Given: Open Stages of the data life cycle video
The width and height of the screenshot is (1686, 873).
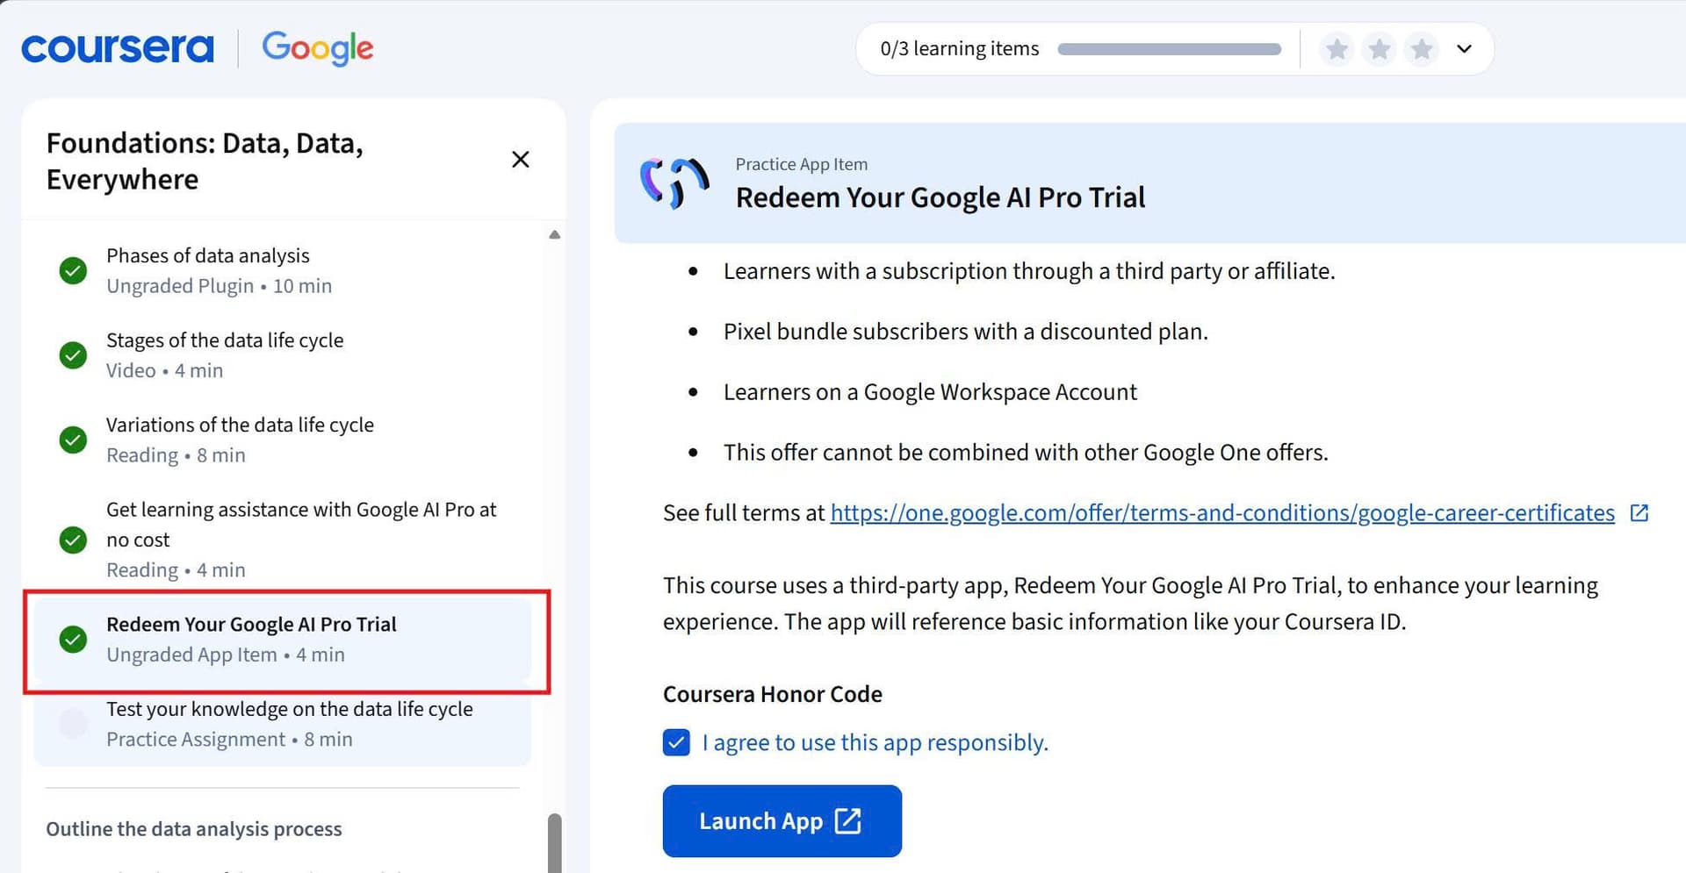Looking at the screenshot, I should pos(283,355).
